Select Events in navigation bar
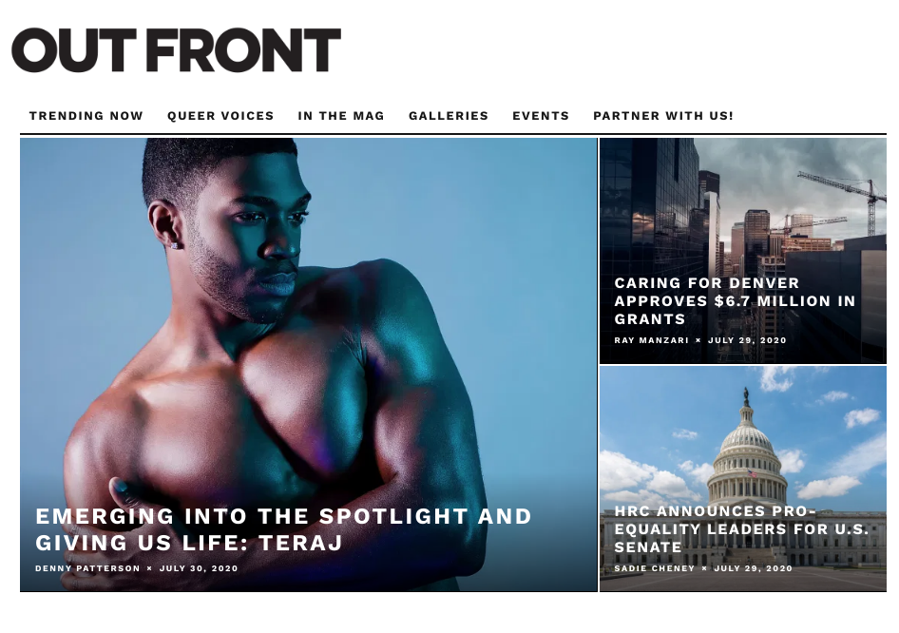The image size is (899, 633). click(x=541, y=116)
